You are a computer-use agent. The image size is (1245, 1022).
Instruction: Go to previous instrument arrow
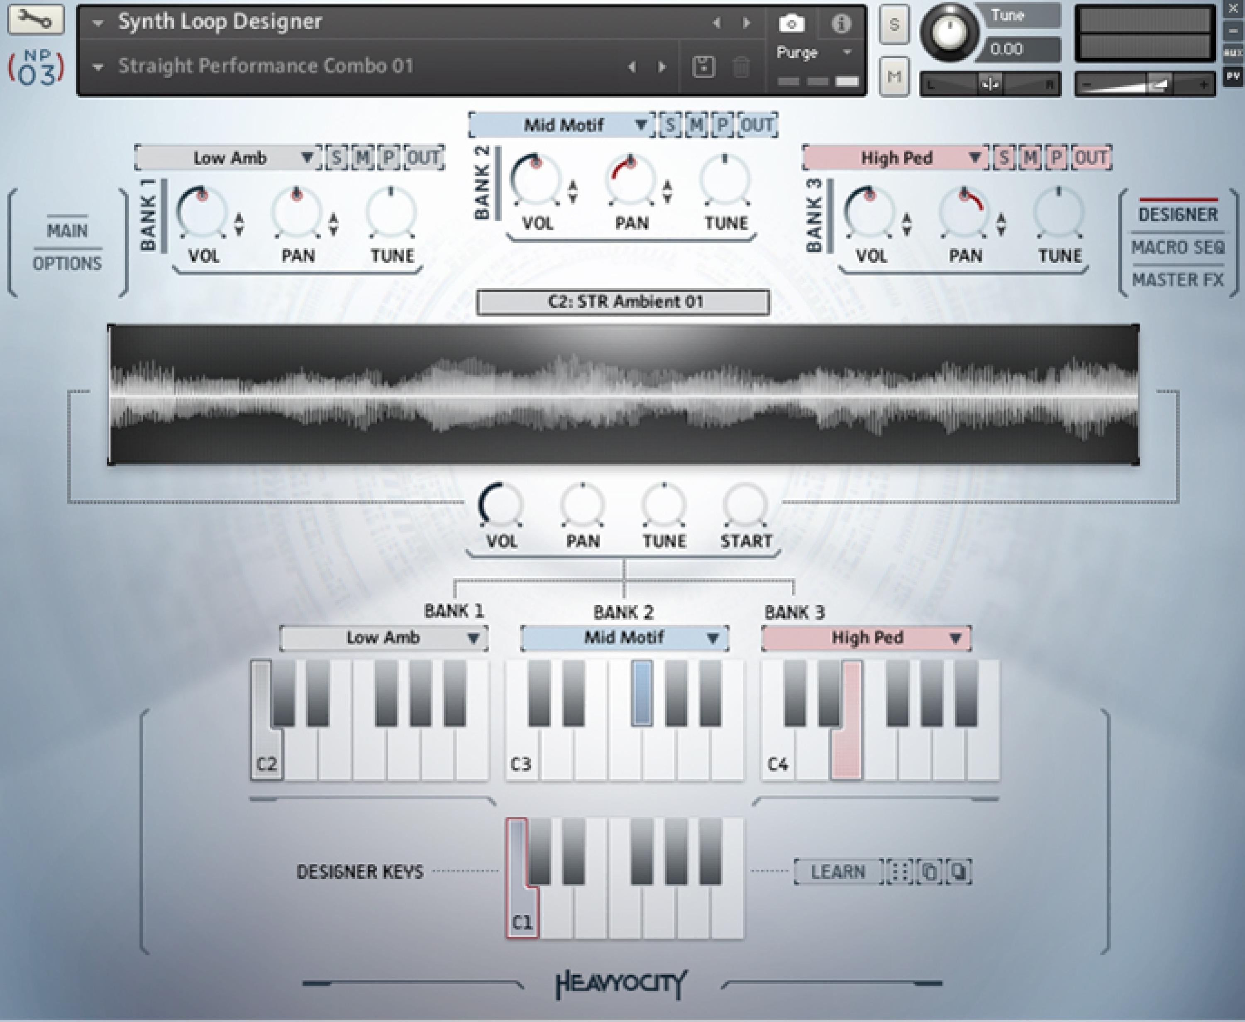(x=716, y=23)
